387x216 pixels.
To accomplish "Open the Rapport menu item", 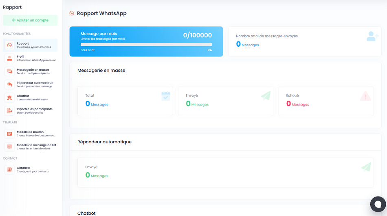I will 30,45.
